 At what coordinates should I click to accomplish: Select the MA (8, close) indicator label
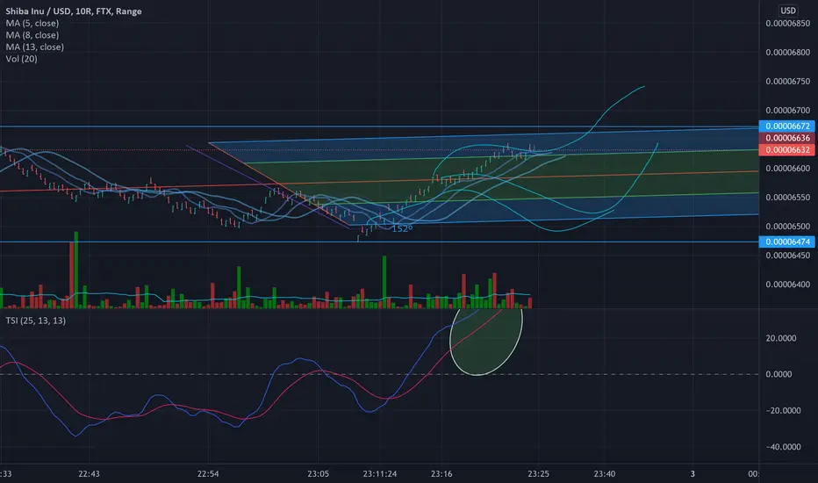pyautogui.click(x=32, y=35)
